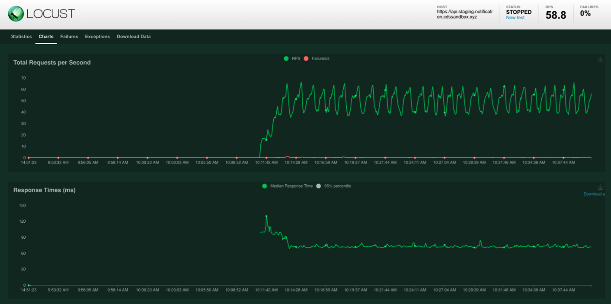Click the 'Download a' link near Response Times

(594, 194)
